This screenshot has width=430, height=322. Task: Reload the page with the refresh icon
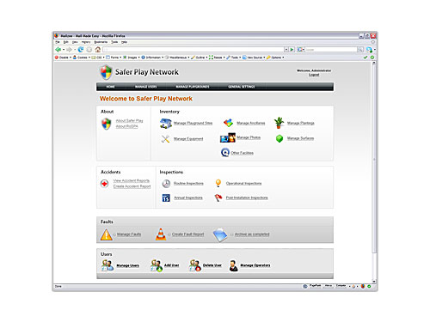[81, 50]
